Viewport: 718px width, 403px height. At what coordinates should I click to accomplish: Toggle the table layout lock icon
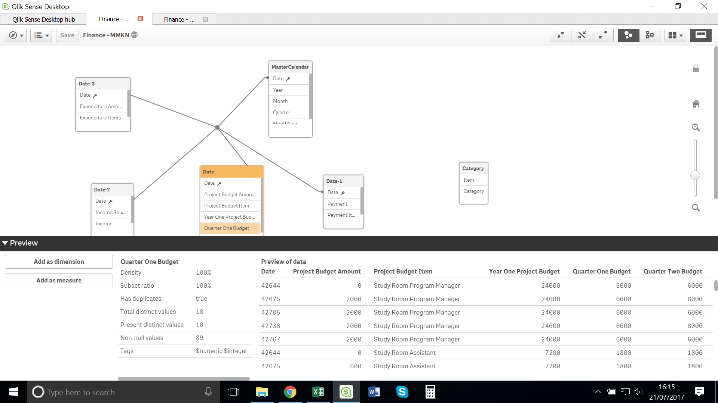pyautogui.click(x=696, y=69)
